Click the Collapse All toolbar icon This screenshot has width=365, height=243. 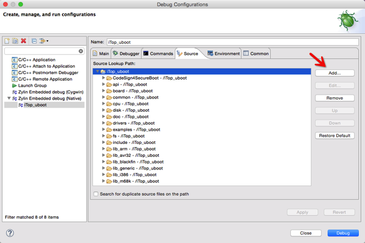click(x=34, y=41)
